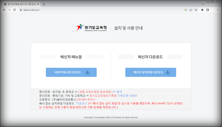Open 관할 교육지원청 정보화팀 link
The width and height of the screenshot is (222, 127).
95,92
